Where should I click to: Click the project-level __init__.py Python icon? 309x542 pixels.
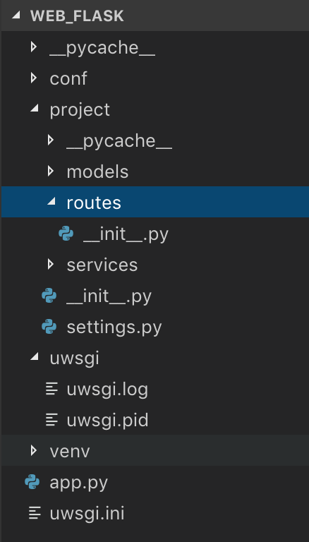tap(49, 296)
